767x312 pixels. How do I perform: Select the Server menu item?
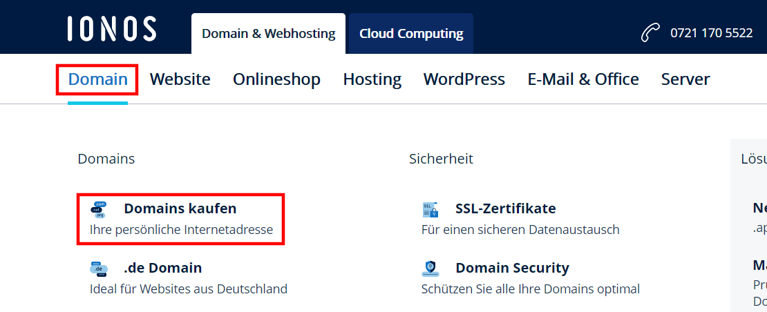(x=685, y=79)
